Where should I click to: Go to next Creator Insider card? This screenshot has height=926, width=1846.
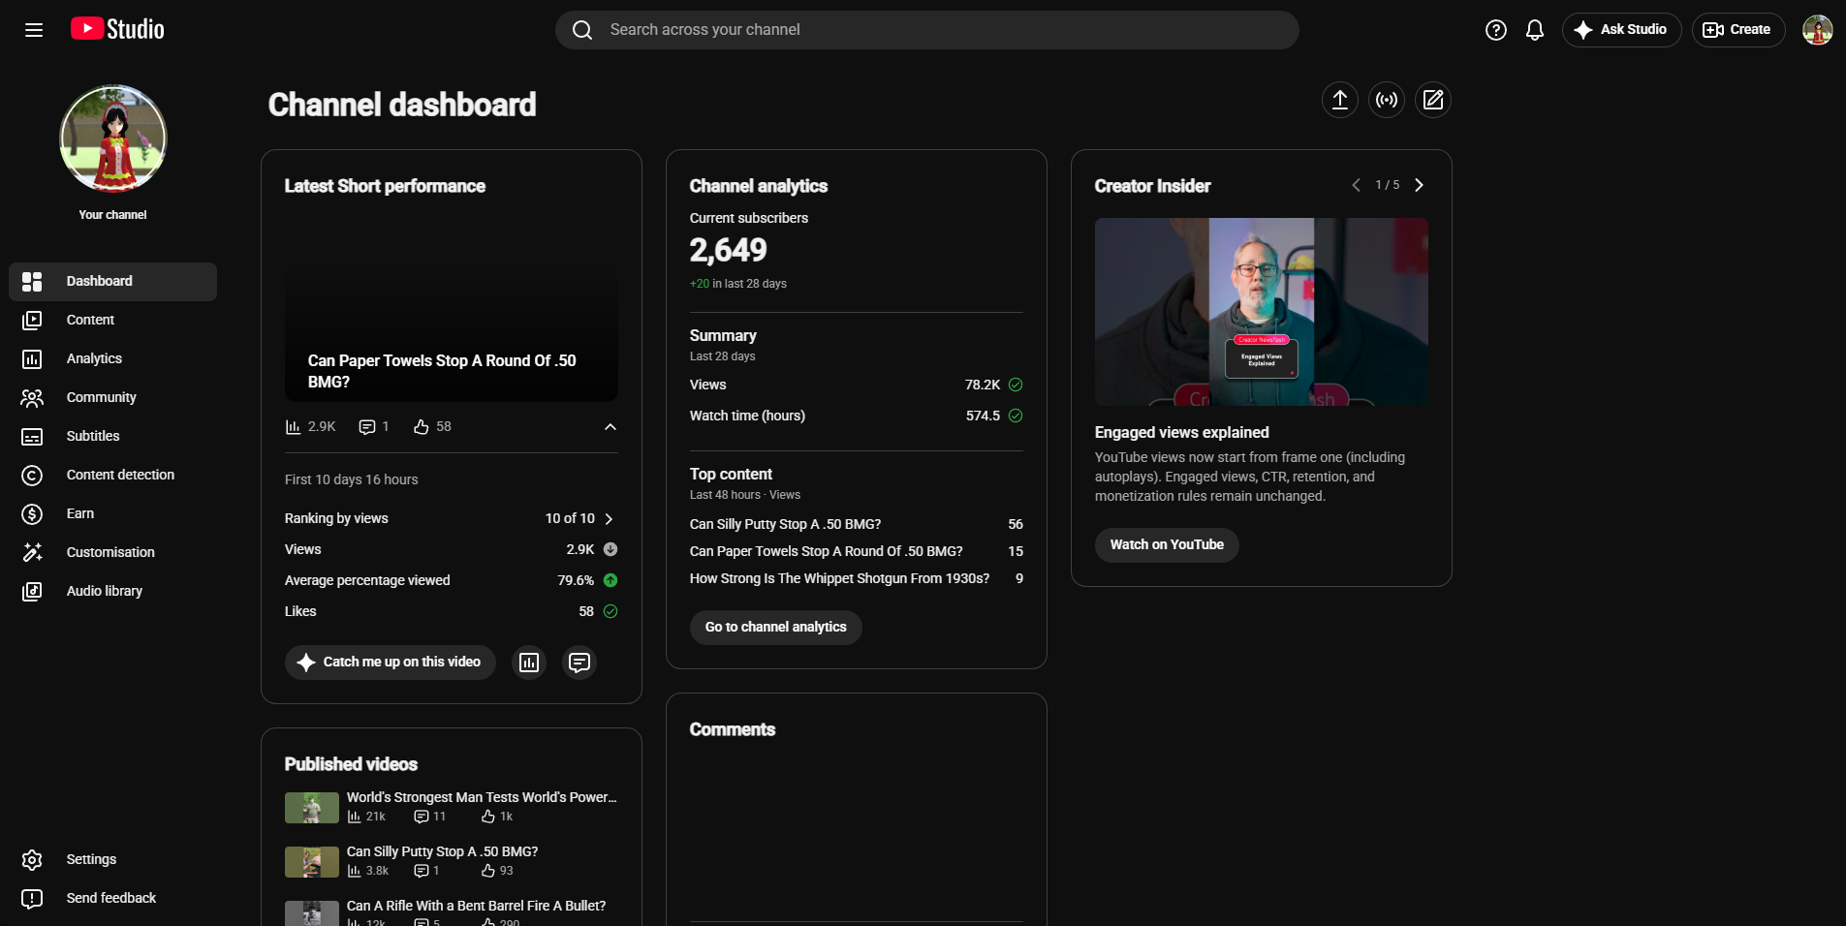(1419, 185)
